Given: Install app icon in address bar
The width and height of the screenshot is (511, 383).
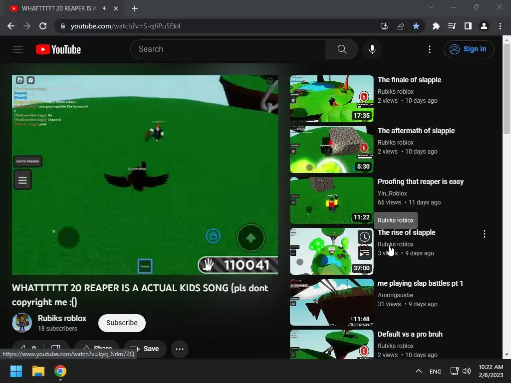Looking at the screenshot, I should coord(384,26).
